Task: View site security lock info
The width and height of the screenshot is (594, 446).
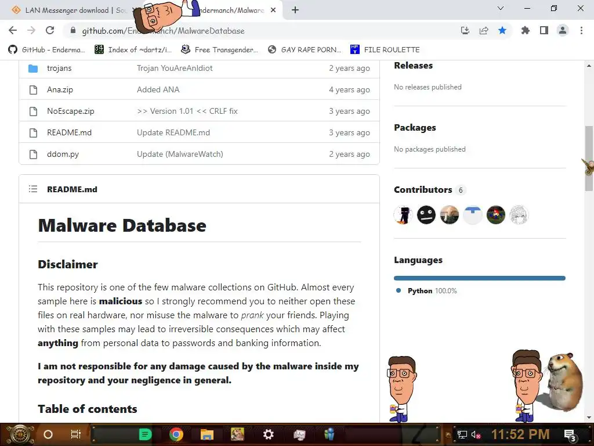Action: 73,30
